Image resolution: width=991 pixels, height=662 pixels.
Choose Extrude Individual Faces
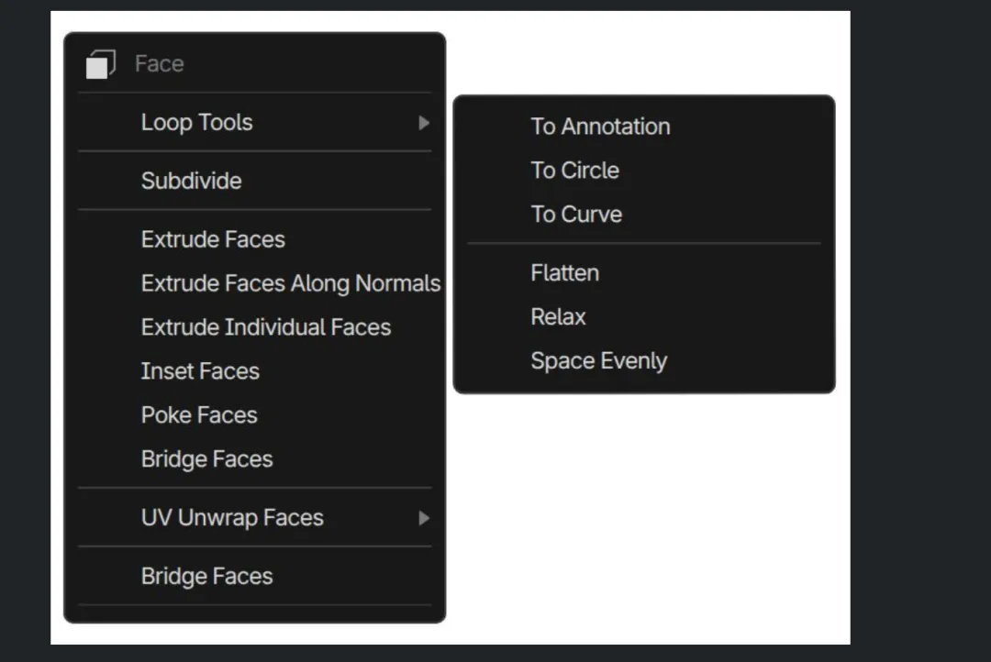tap(265, 327)
